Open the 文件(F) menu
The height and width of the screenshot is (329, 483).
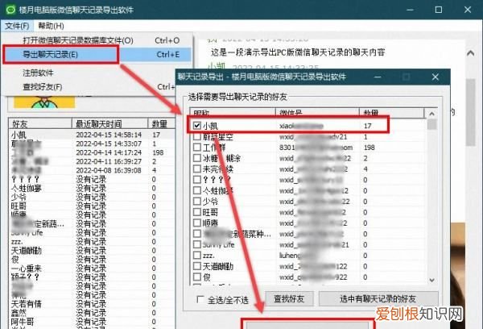click(17, 26)
